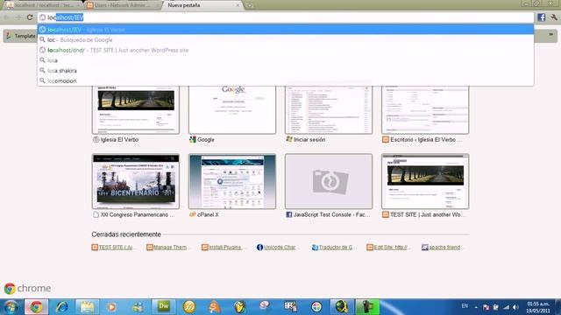Viewport: 561px width, 315px height.
Task: Select the 'loca shakira' search suggestion
Action: click(x=286, y=71)
